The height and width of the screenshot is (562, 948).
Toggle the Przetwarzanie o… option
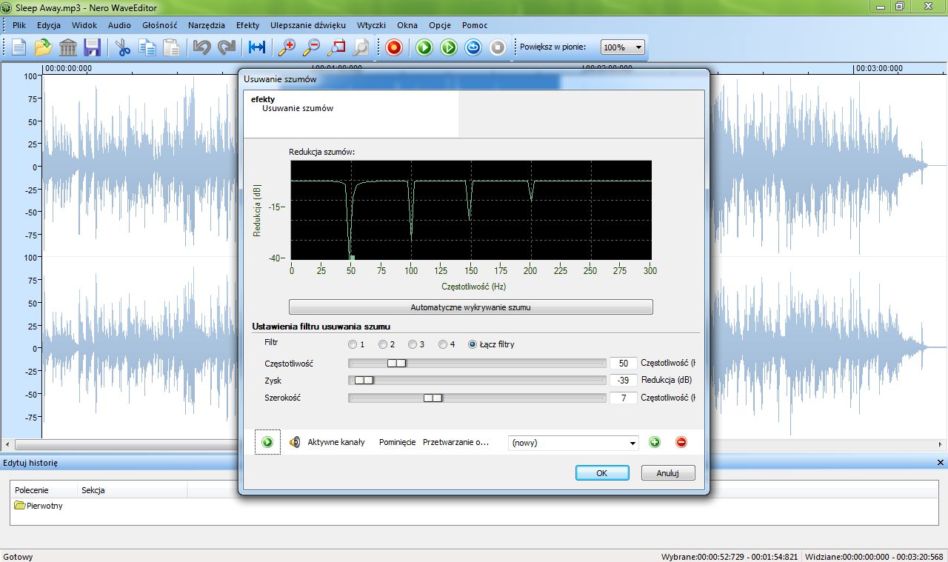coord(456,442)
